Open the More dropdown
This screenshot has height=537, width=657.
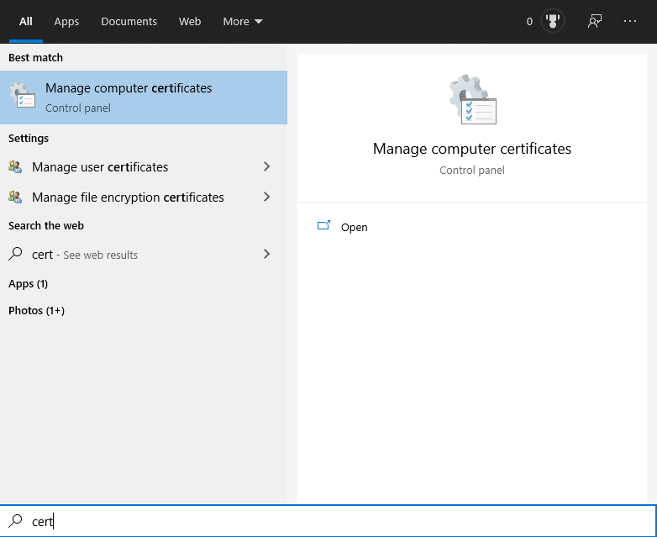tap(243, 21)
